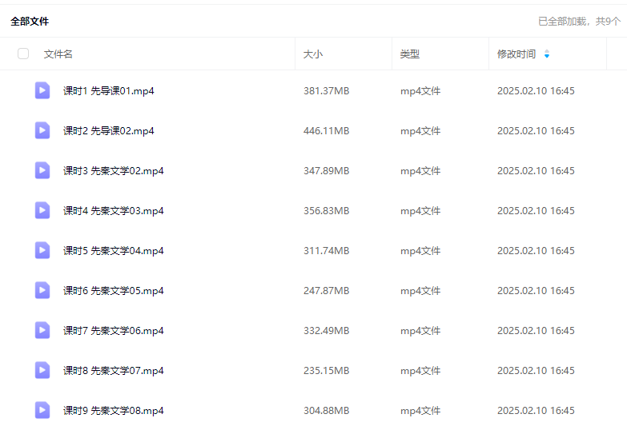Click modified time in 课时6 row
The height and width of the screenshot is (442, 627).
coord(536,291)
